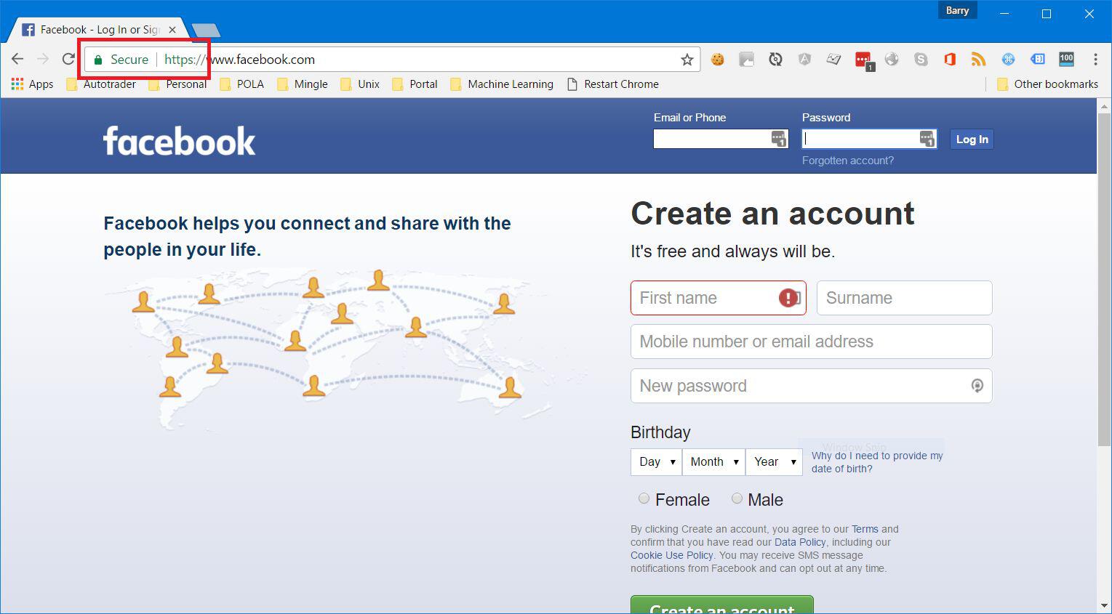Click the white facebook logo
The height and width of the screenshot is (614, 1112).
[x=180, y=140]
